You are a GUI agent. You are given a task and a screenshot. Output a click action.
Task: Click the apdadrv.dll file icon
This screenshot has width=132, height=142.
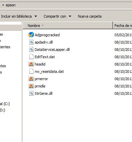pos(31,42)
